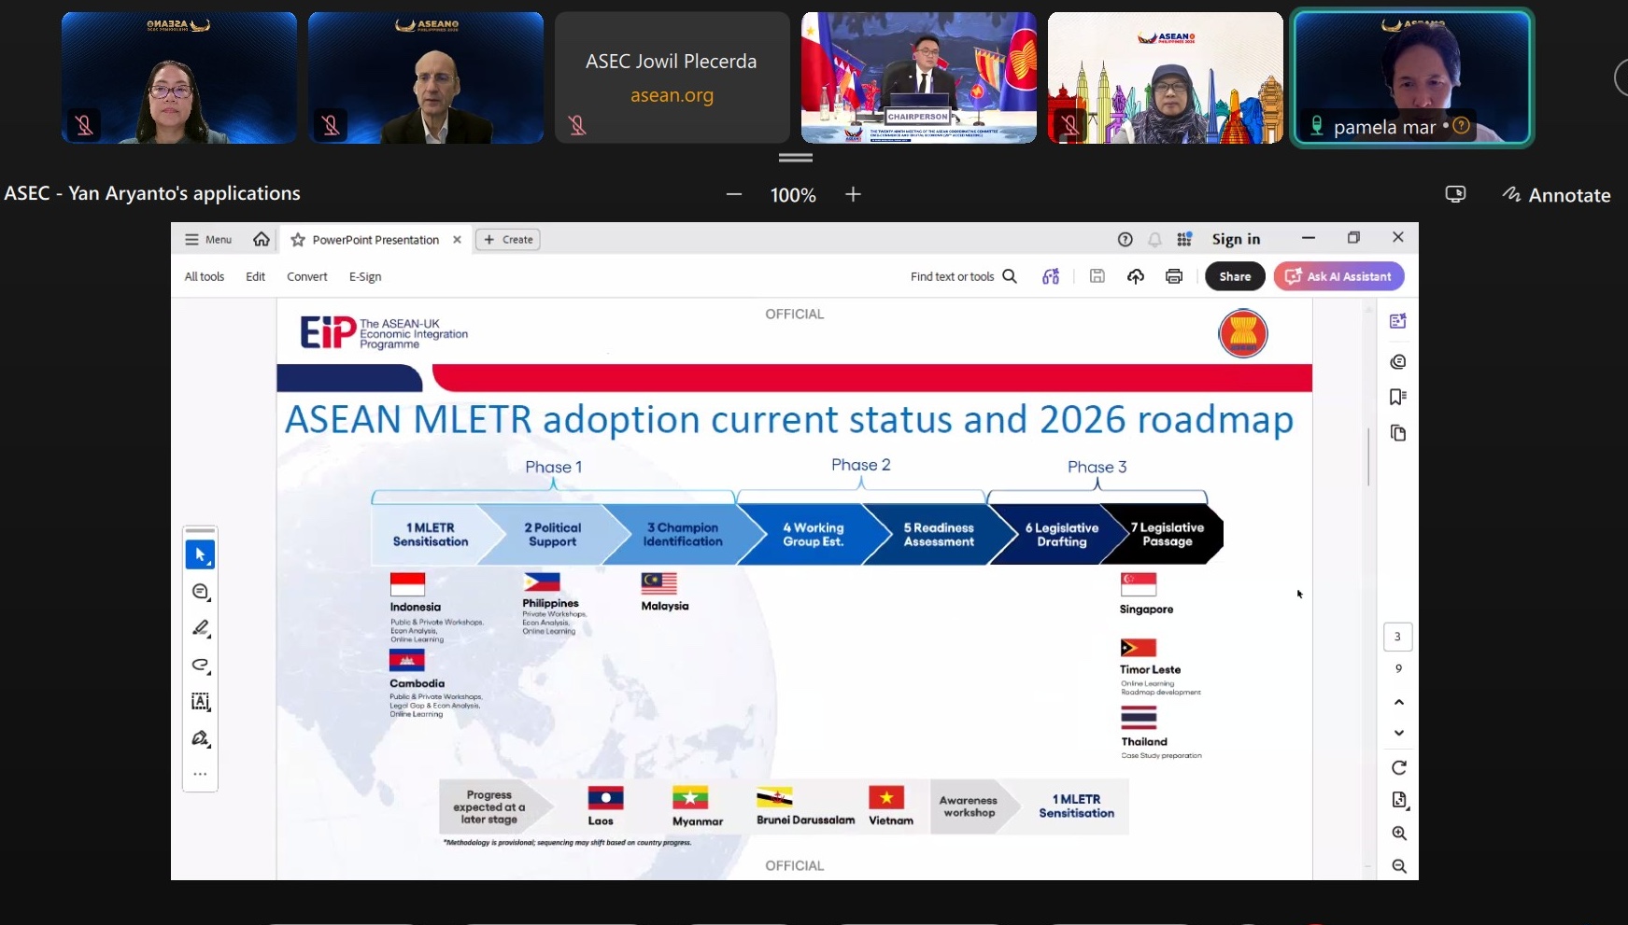Click the "7 Legislative Passage" arrow on slide

click(x=1164, y=534)
